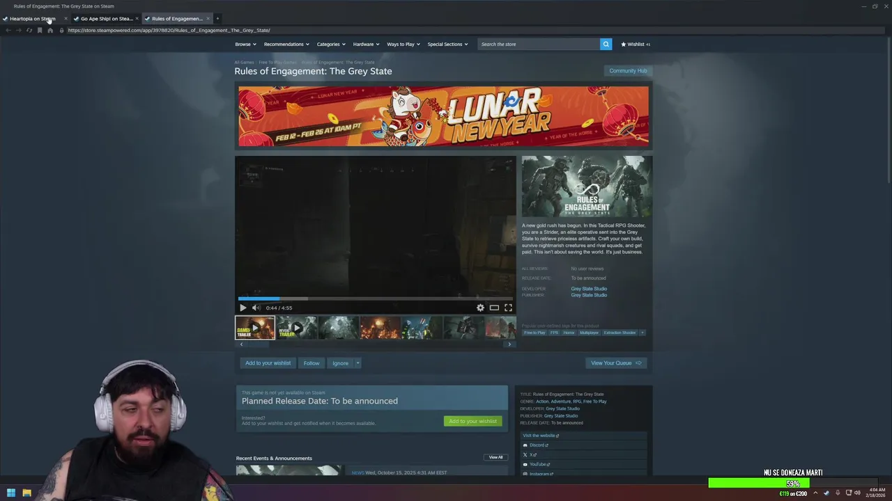Click the browser forward arrow
Screen dimensions: 892x501
pyautogui.click(x=19, y=31)
